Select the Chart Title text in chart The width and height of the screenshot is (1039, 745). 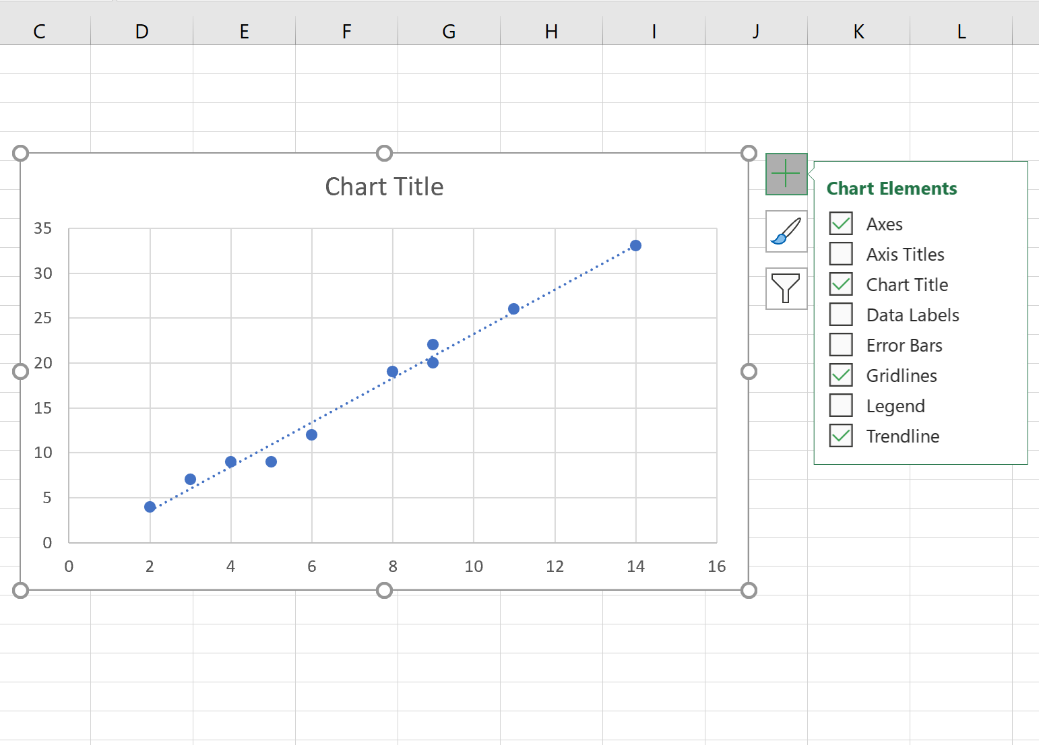coord(384,187)
